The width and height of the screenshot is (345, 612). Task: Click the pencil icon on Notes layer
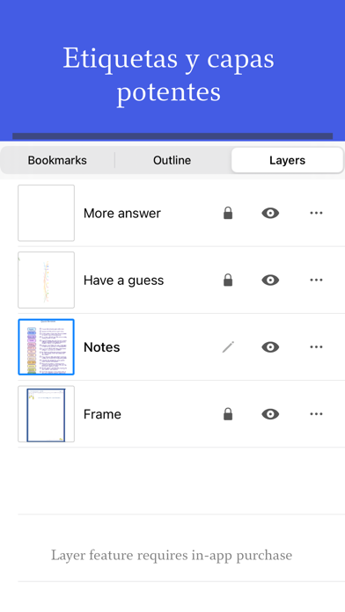tap(228, 346)
